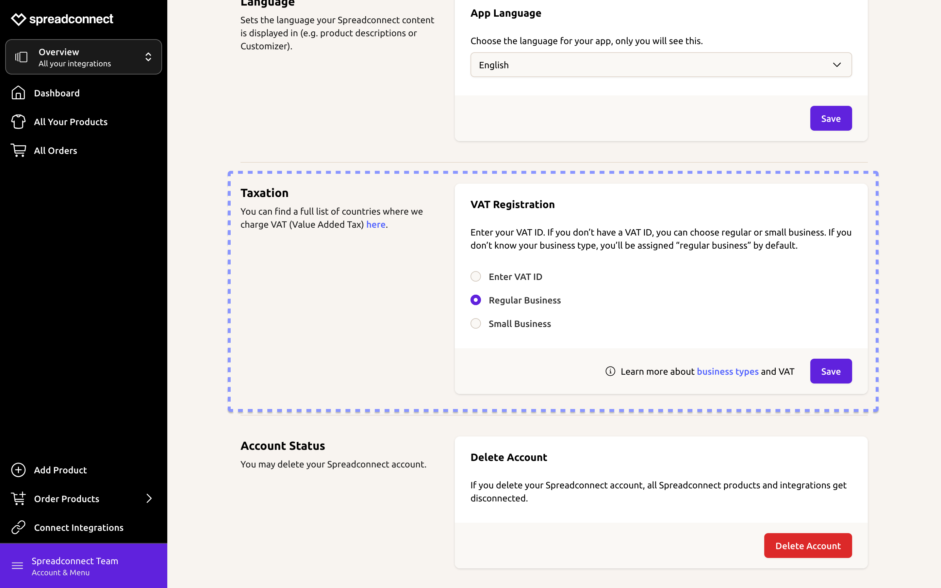Click the Add Product plus icon
Viewport: 941px width, 588px height.
pos(18,470)
